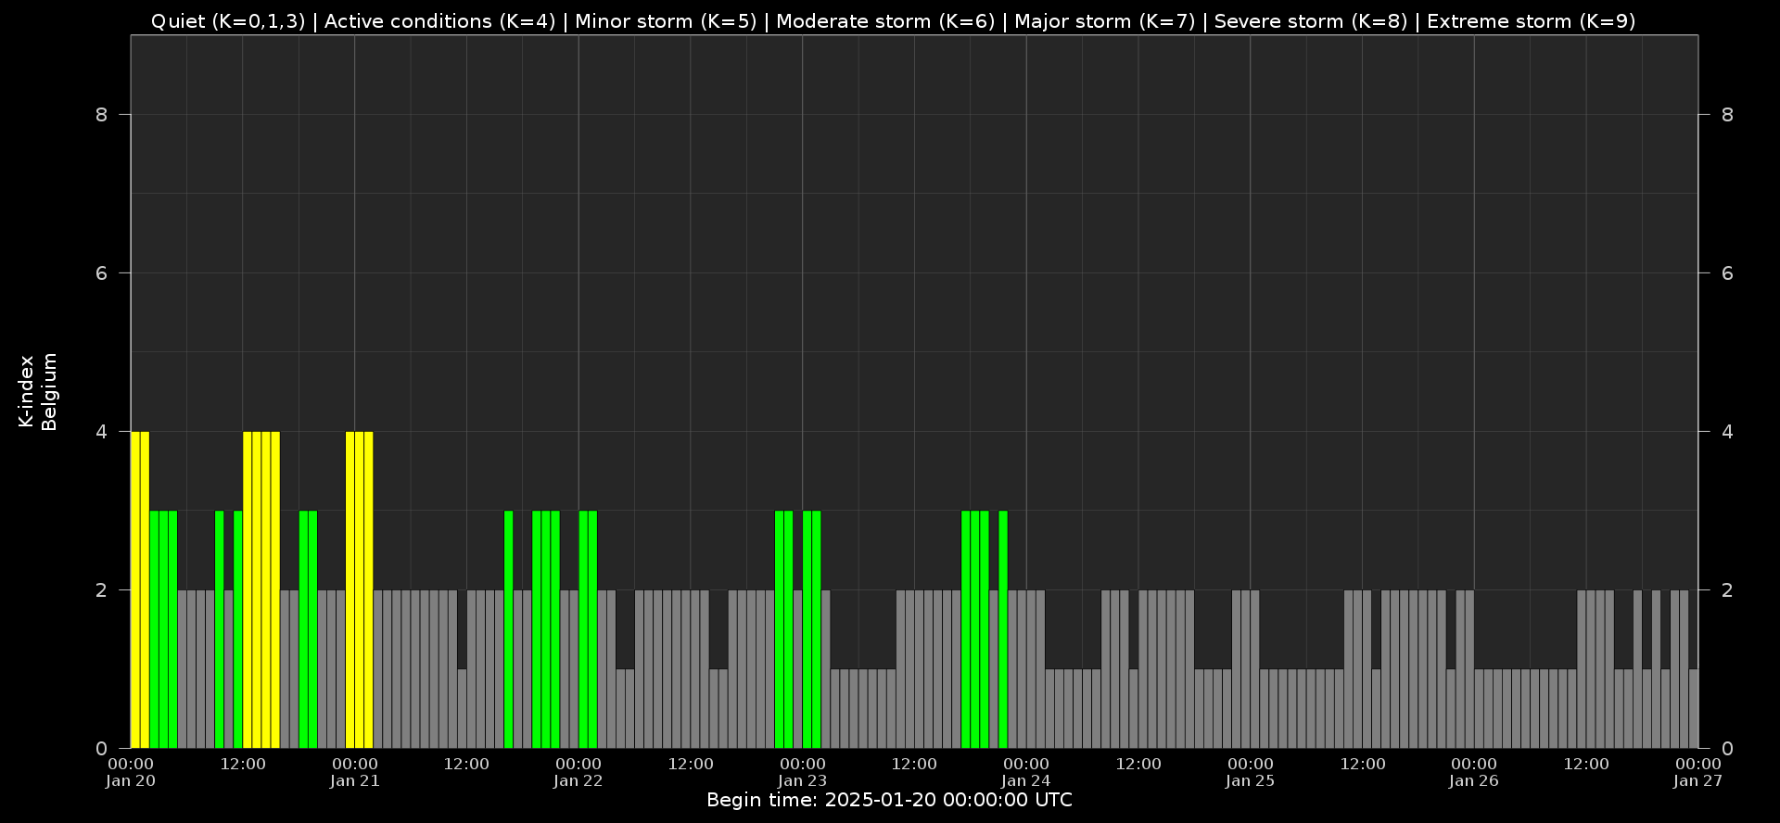Image resolution: width=1780 pixels, height=823 pixels.
Task: Click the 'Jan 21' date label on x-axis
Action: coord(355,781)
